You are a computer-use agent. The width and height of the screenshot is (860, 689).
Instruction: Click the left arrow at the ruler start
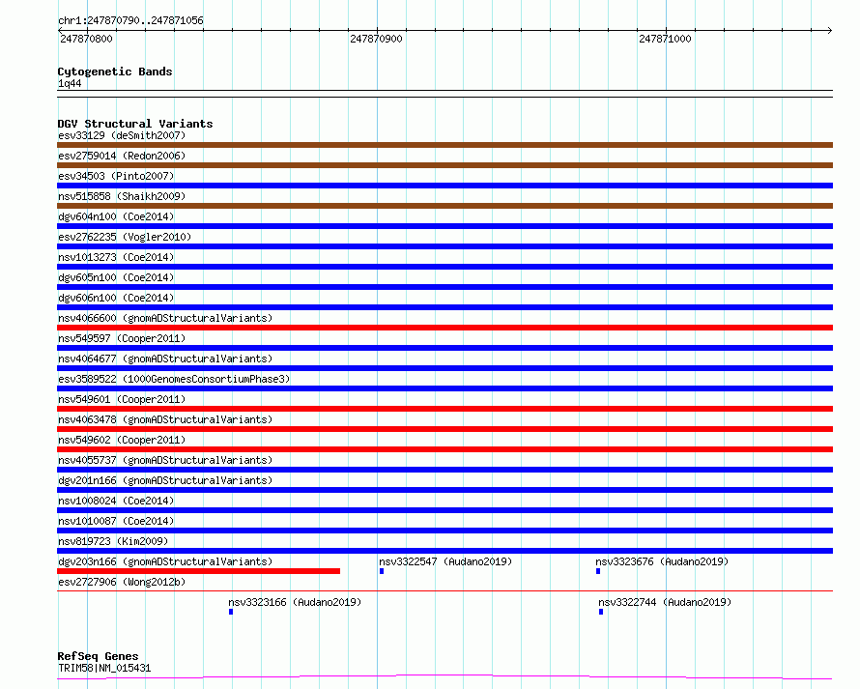(x=60, y=31)
